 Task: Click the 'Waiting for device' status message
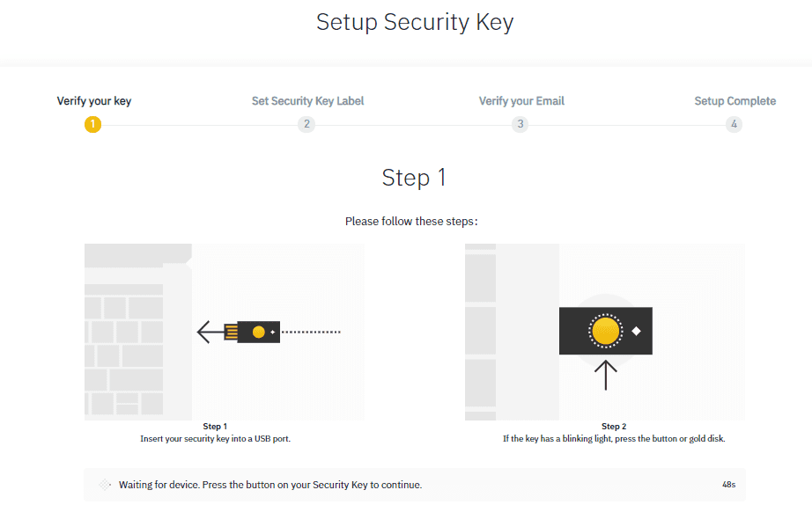click(270, 485)
